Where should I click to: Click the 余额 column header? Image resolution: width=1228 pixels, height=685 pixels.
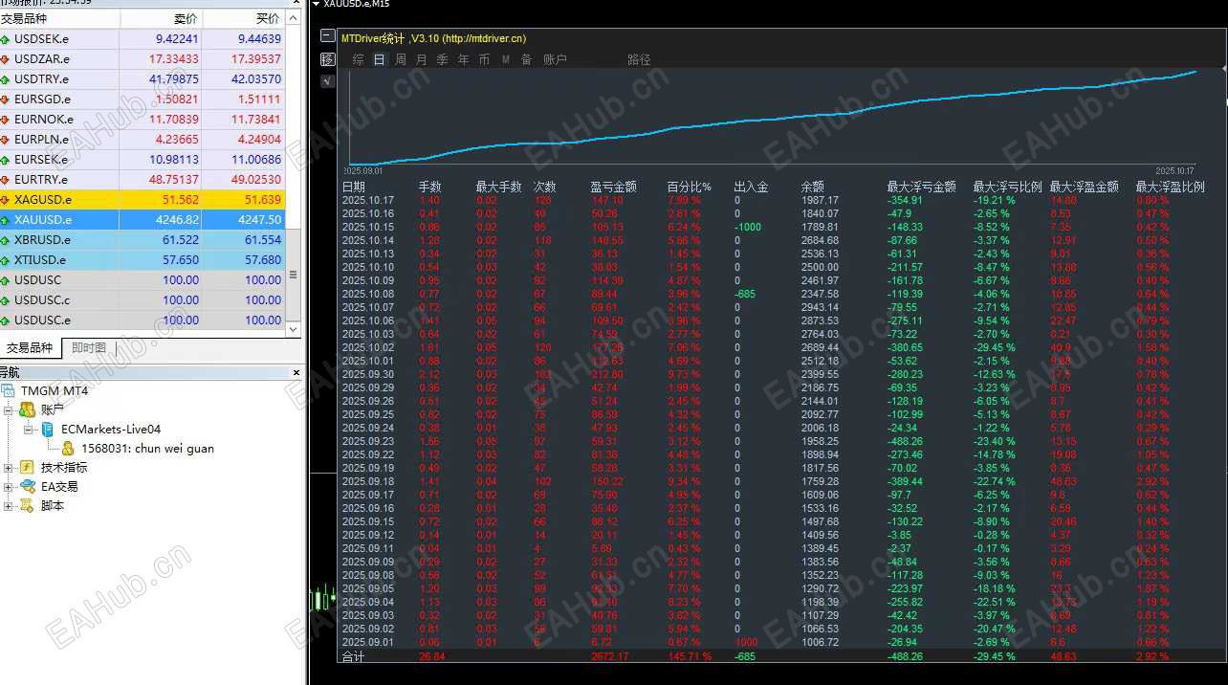click(813, 187)
